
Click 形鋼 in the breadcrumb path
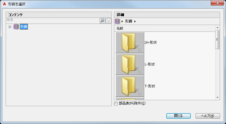tap(128, 21)
